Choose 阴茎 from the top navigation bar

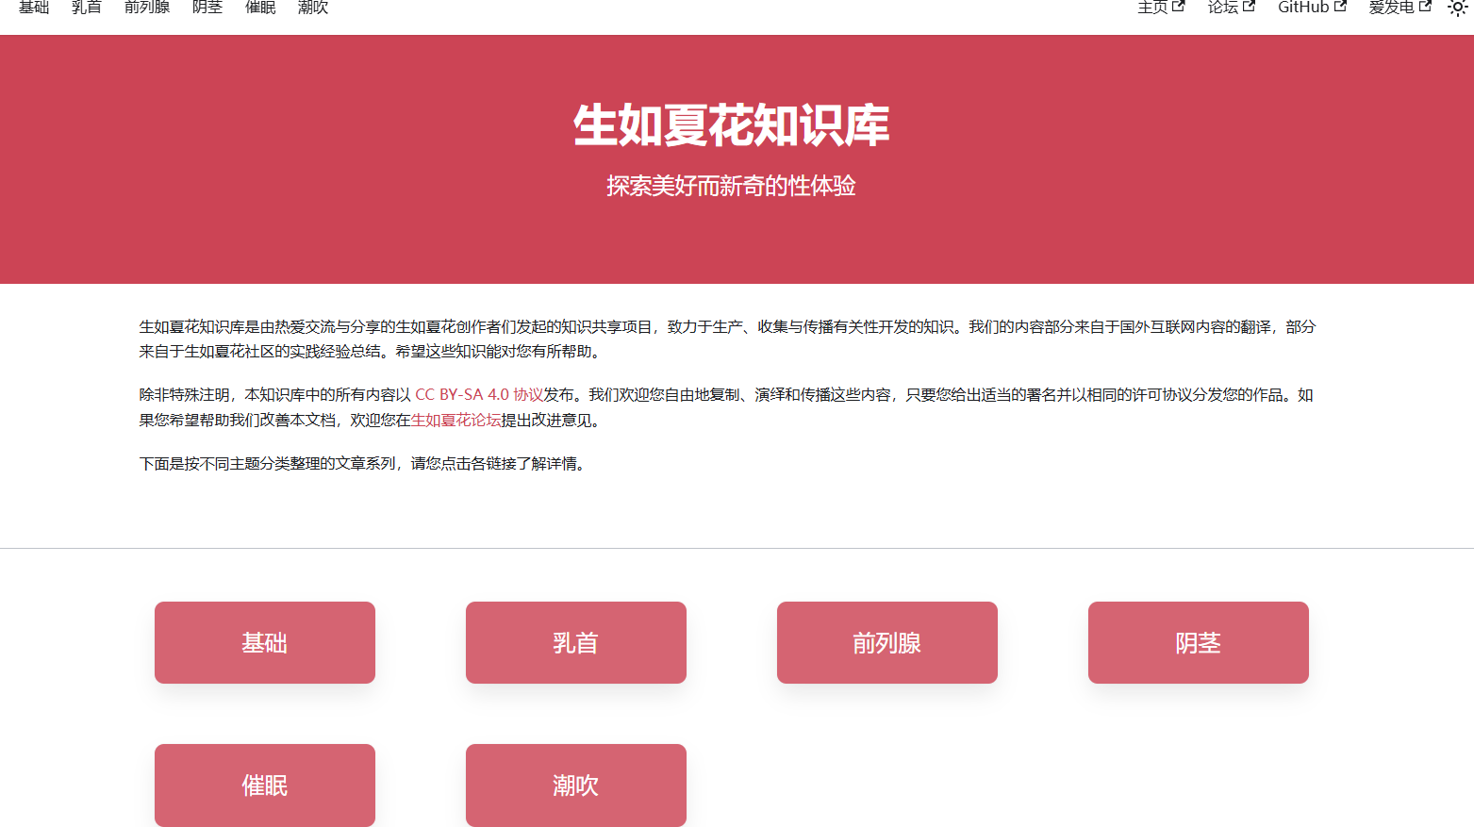207,8
